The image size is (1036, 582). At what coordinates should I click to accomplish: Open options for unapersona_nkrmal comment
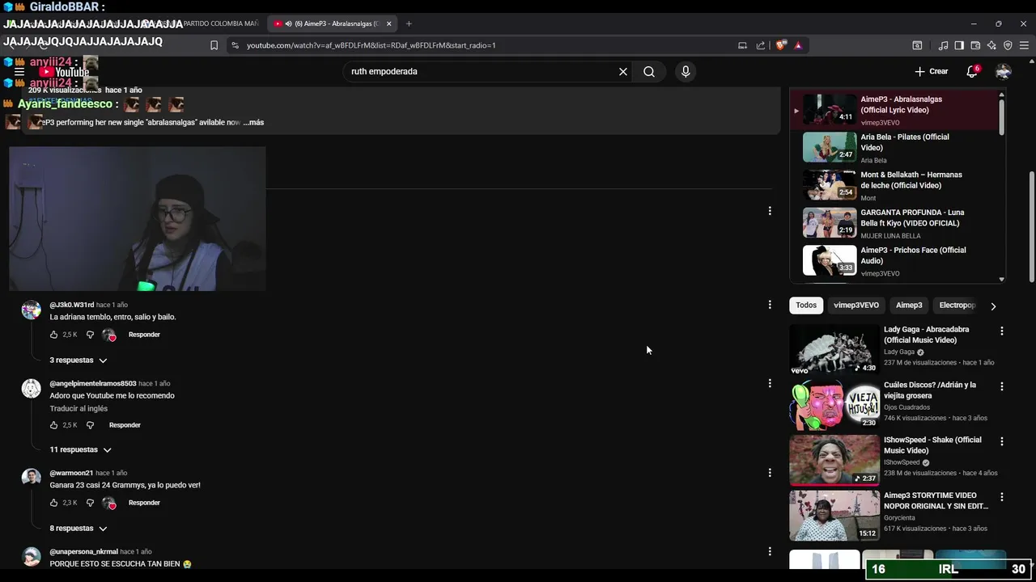770,551
